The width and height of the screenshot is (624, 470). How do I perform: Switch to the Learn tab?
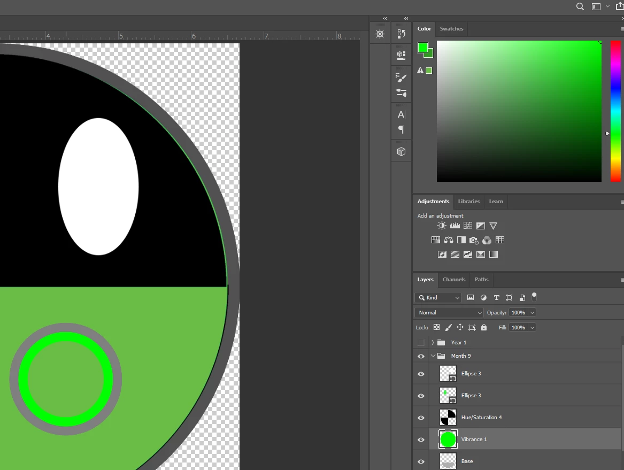point(496,202)
